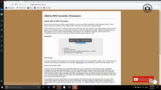Screen dimensions: 161x90
Task: Launch Firefox from the taskbar
Action: (54, 87)
